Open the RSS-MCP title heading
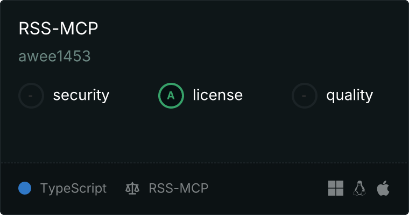The image size is (409, 215). coord(59,28)
